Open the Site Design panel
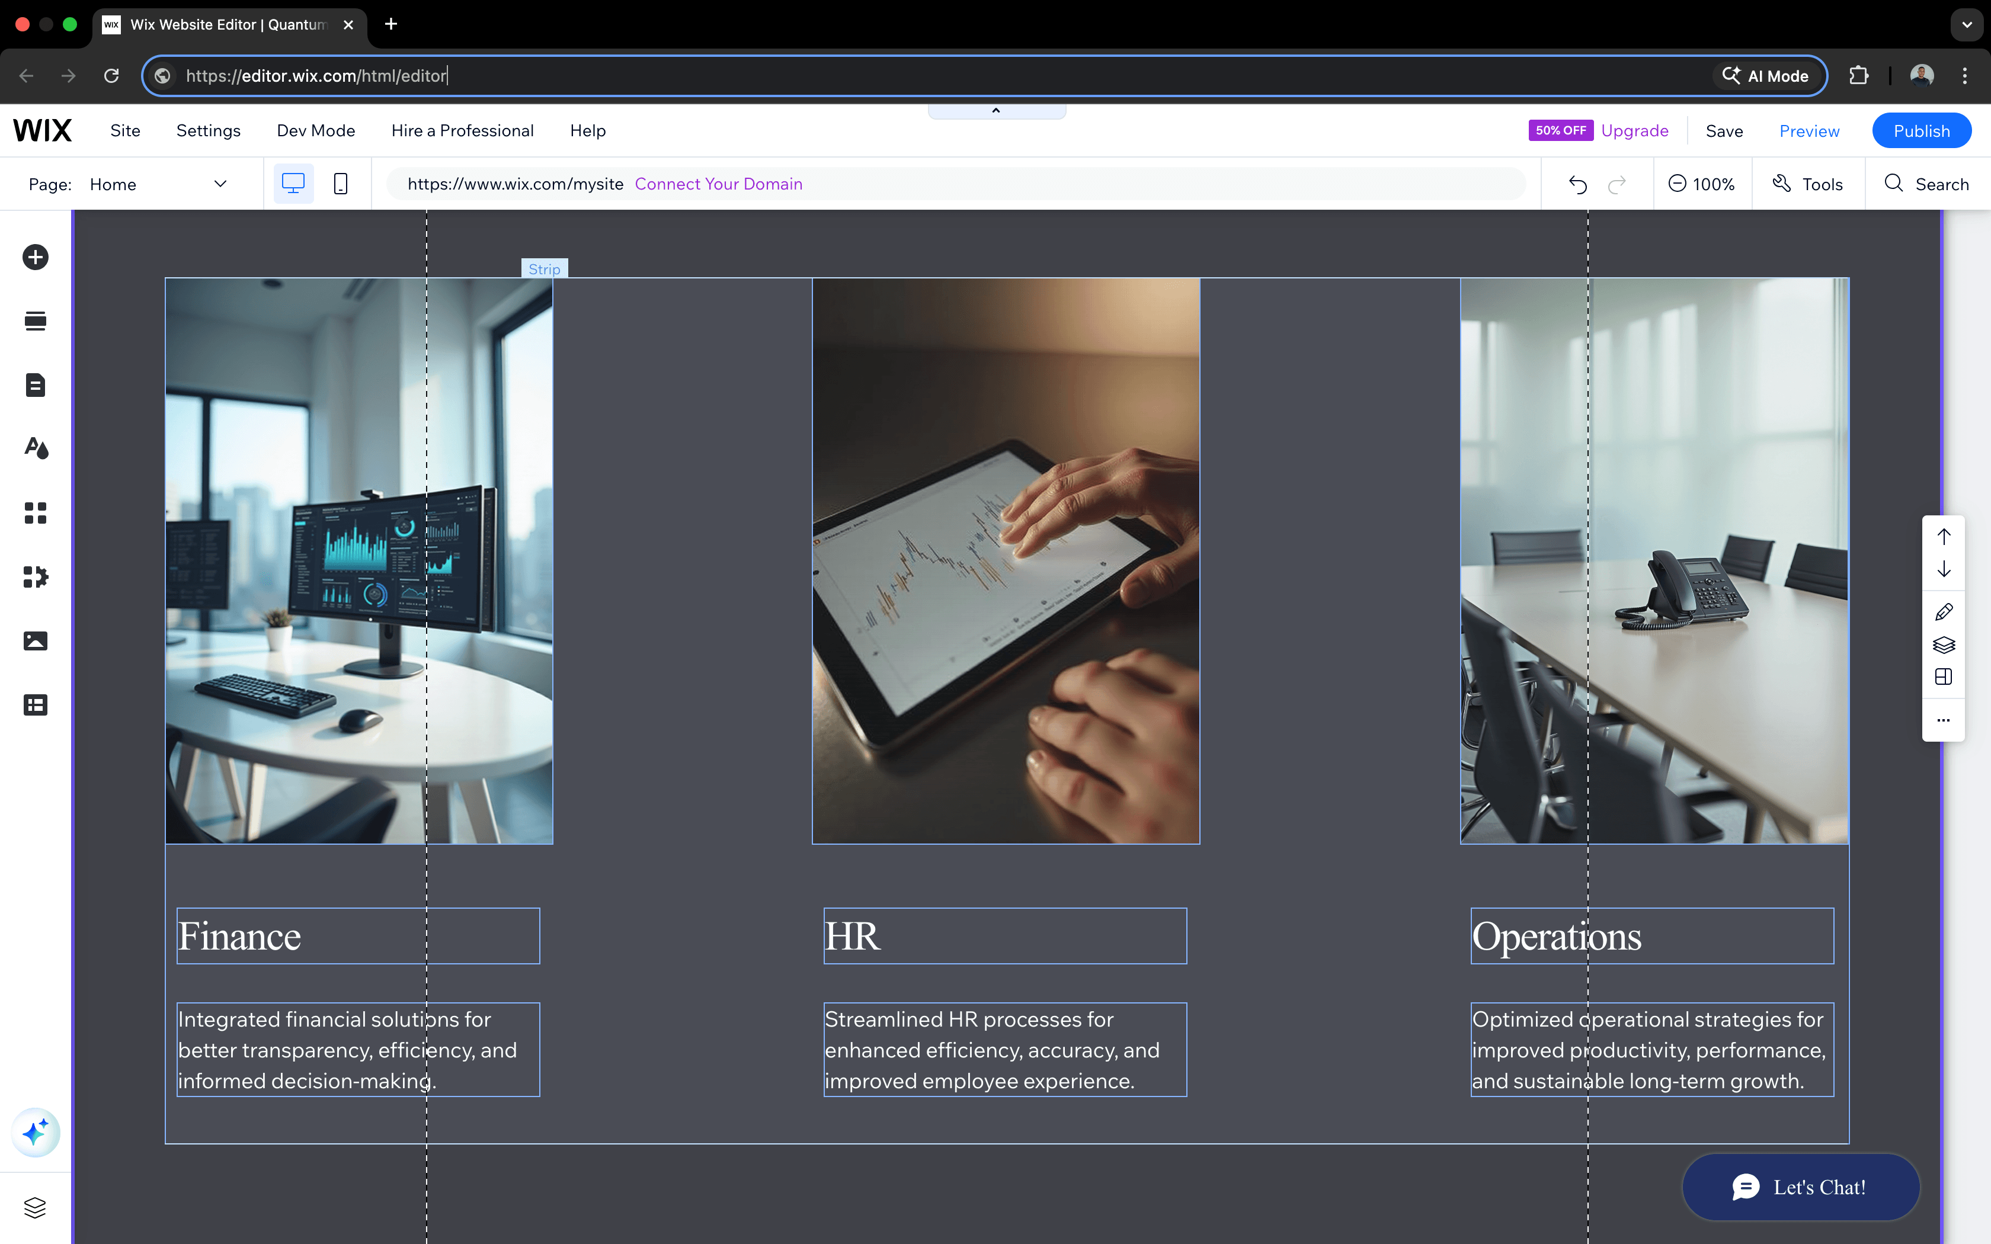Viewport: 1991px width, 1244px height. (x=36, y=448)
